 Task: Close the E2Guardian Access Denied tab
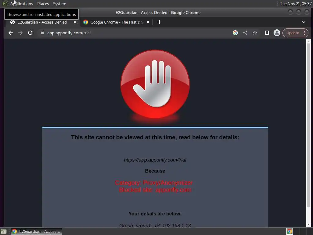pos(75,22)
